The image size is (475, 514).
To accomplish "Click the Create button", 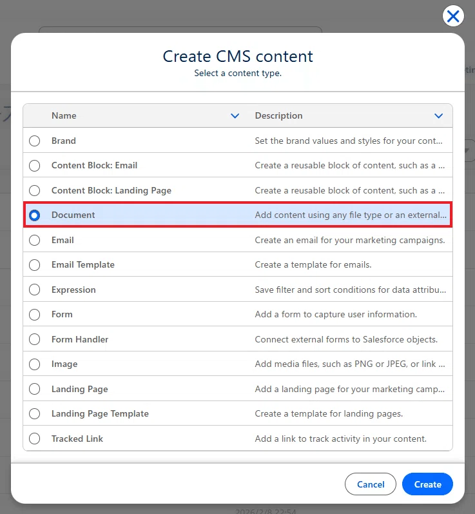I will [x=427, y=484].
